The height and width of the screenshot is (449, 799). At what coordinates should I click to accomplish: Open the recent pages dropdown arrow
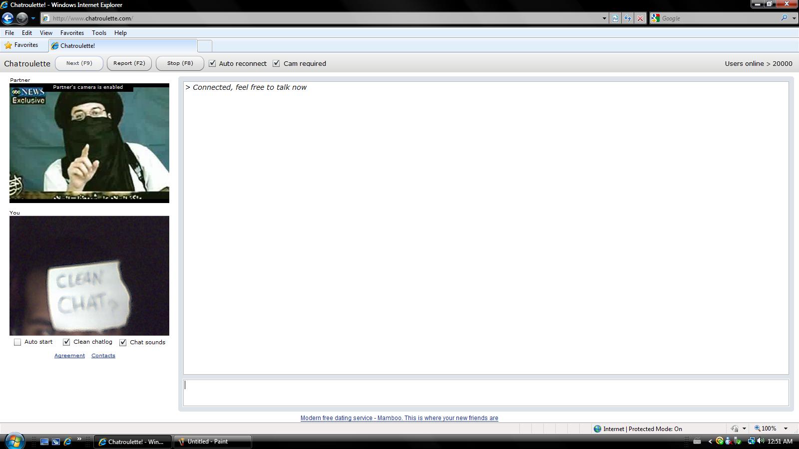[x=33, y=18]
